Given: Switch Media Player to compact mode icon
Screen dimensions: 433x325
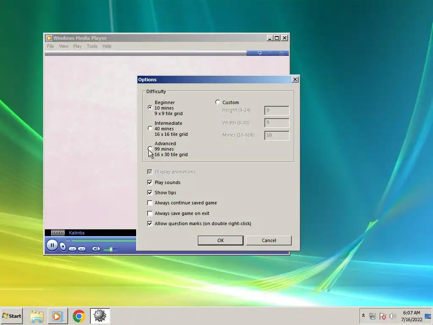Looking at the screenshot, I should [281, 53].
